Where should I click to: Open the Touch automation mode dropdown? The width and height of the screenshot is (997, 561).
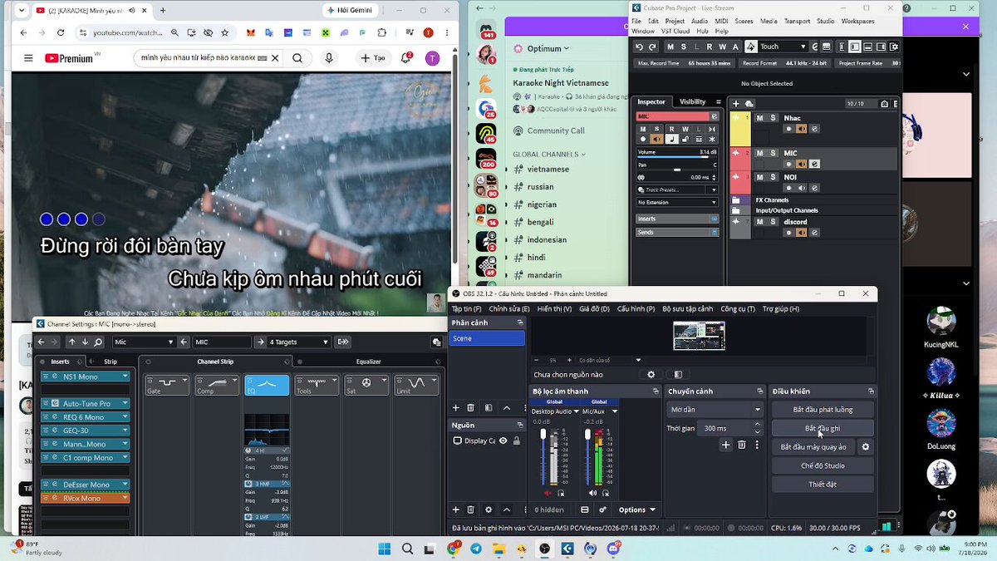coord(776,47)
